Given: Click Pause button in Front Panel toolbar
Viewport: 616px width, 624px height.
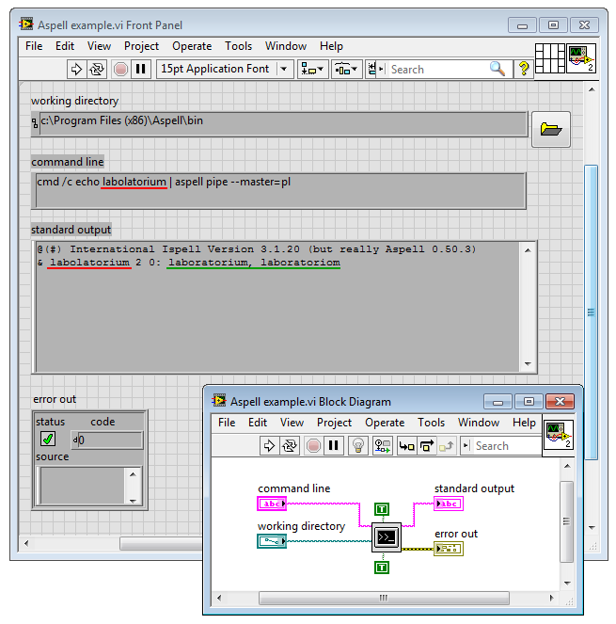Looking at the screenshot, I should [x=140, y=70].
